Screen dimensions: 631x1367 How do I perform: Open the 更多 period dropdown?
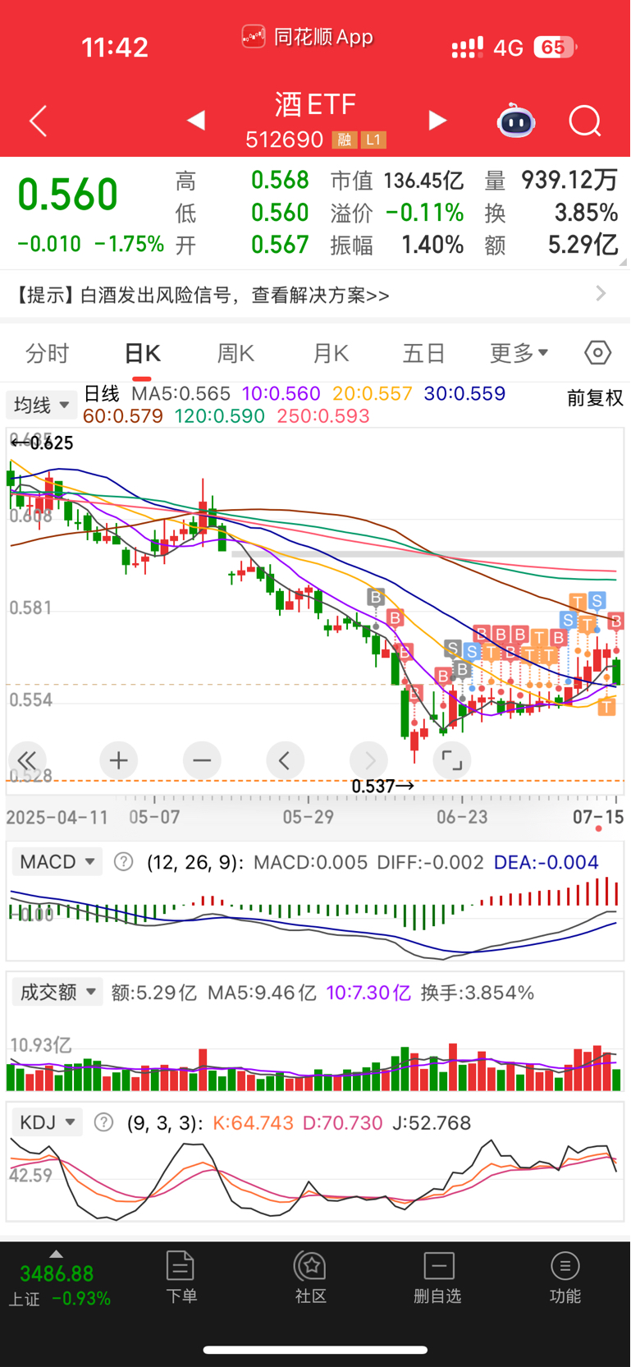(x=519, y=353)
